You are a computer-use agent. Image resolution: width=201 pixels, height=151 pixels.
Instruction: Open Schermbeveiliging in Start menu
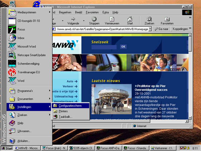(x=29, y=63)
